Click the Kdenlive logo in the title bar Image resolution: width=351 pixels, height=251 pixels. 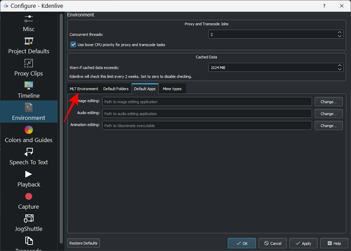click(5, 6)
